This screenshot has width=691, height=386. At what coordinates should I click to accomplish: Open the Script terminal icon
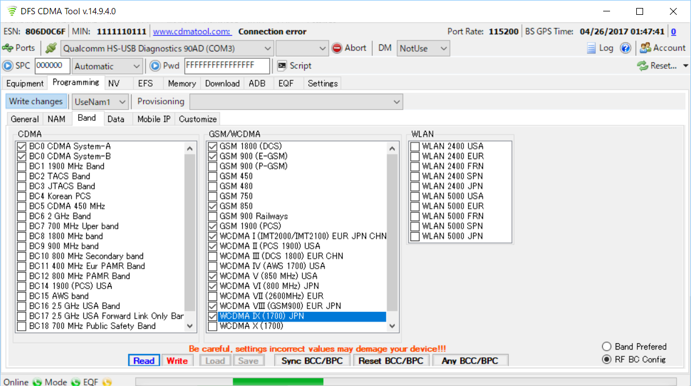tap(282, 66)
